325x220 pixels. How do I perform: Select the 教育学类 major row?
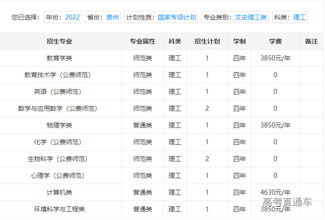59,58
